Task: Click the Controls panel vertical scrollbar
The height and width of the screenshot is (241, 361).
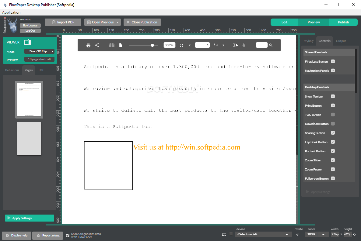Action: pyautogui.click(x=356, y=71)
